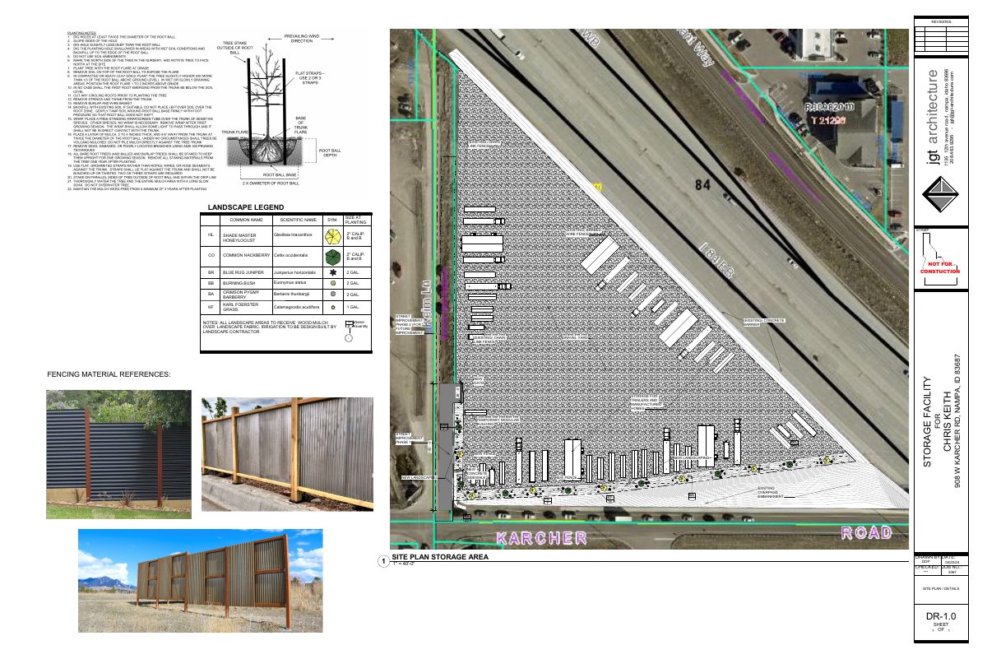Click the COMMON NAME column header

tap(246, 220)
